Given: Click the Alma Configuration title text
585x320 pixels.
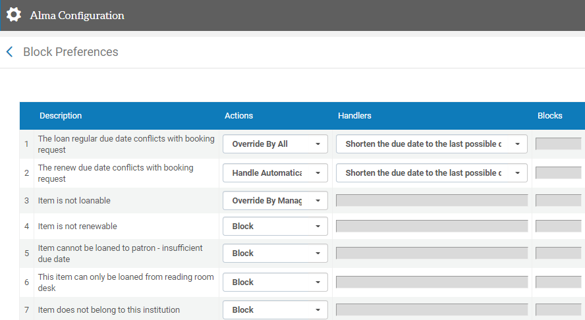Looking at the screenshot, I should 77,15.
